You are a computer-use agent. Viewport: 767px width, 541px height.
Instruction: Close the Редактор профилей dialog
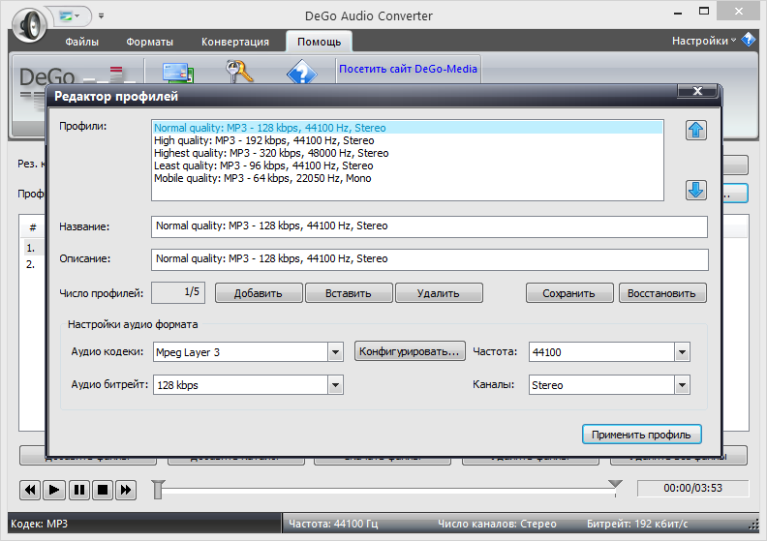(697, 91)
